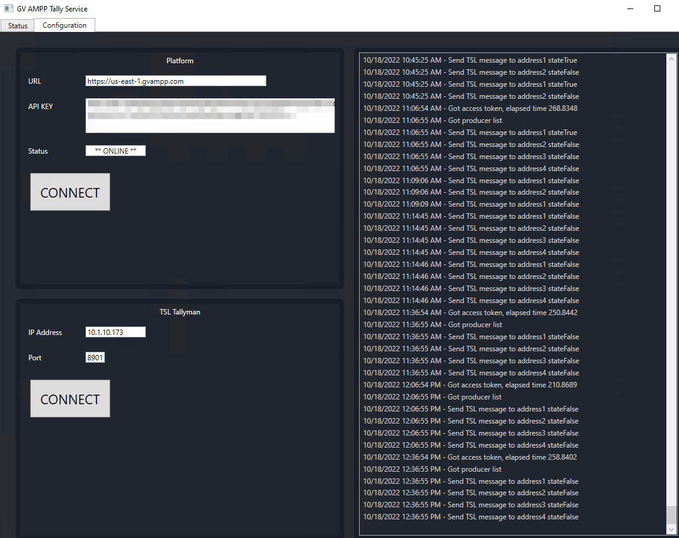679x538 pixels.
Task: Select 12:36:54 PM 'elapsed time 258.8402' log line
Action: click(470, 457)
